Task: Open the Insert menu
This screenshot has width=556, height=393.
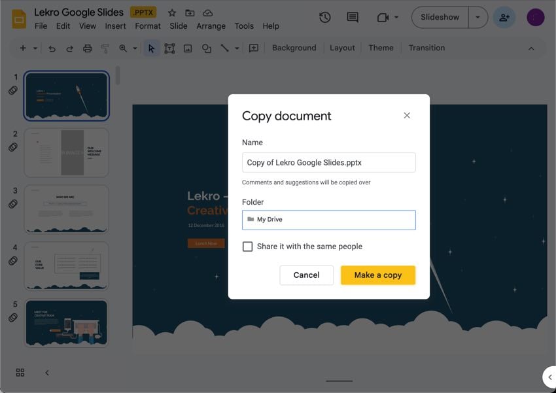Action: coord(115,26)
